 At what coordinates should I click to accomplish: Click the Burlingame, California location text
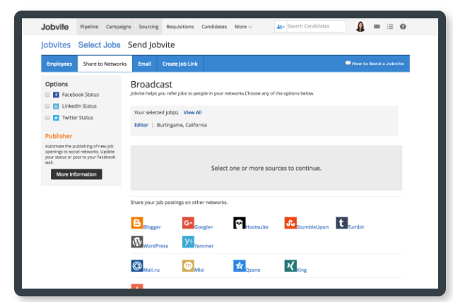182,125
